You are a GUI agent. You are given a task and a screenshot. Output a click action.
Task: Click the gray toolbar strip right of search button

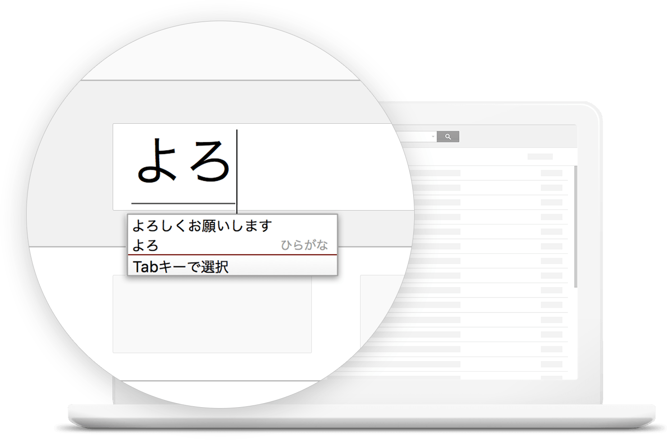pos(518,137)
